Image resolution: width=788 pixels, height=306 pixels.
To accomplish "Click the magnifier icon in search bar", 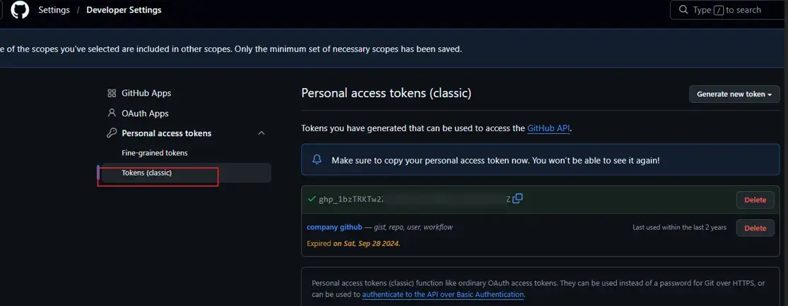I will click(683, 10).
